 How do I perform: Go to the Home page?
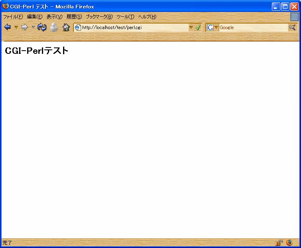click(66, 27)
